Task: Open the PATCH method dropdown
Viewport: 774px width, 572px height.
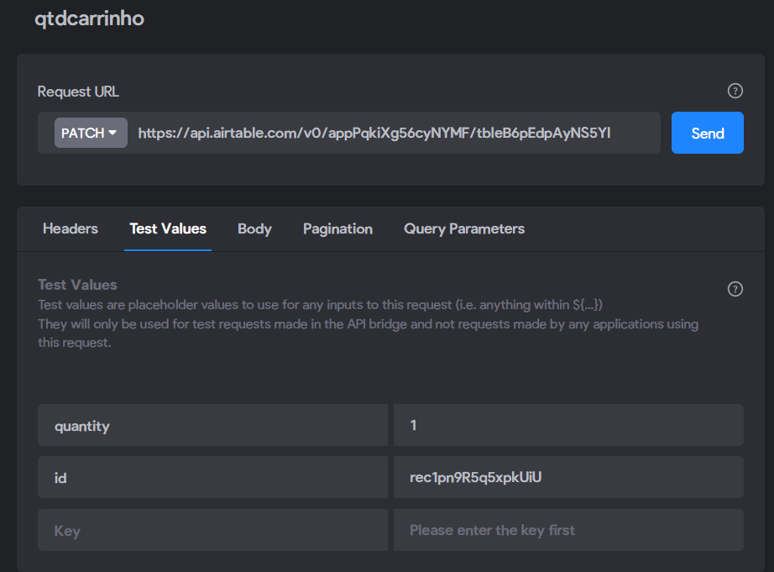Action: coord(91,133)
